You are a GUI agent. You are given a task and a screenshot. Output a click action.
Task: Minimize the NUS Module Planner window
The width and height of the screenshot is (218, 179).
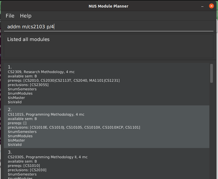[202, 6]
